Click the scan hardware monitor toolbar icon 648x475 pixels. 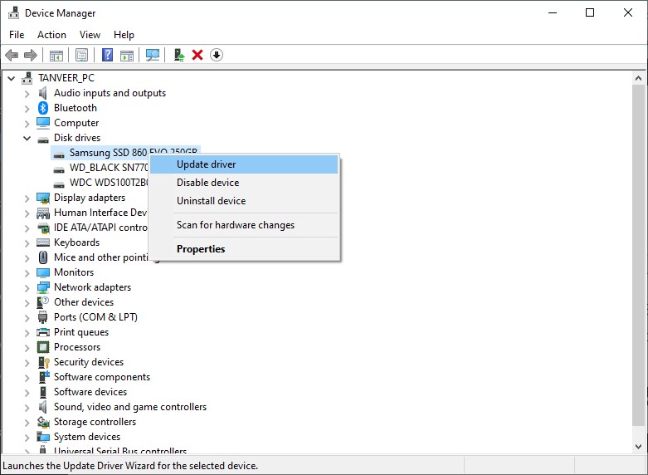153,55
